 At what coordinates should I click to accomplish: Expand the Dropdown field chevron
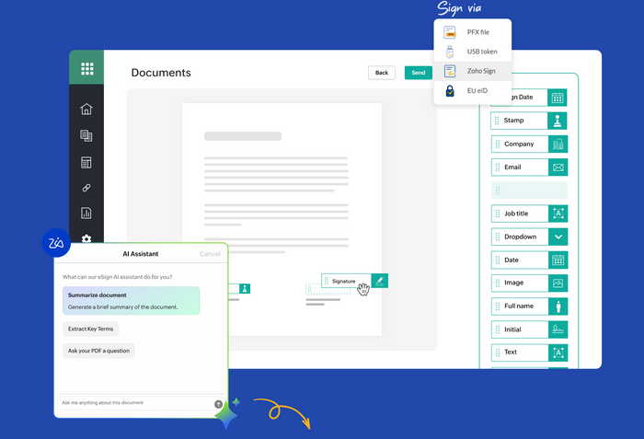(x=558, y=237)
